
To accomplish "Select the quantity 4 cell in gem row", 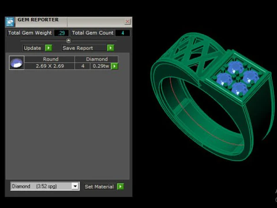I will (83, 66).
